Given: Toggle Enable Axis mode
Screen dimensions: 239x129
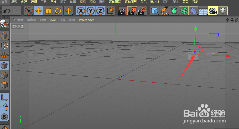Looking at the screenshot, I should (x=4, y=97).
